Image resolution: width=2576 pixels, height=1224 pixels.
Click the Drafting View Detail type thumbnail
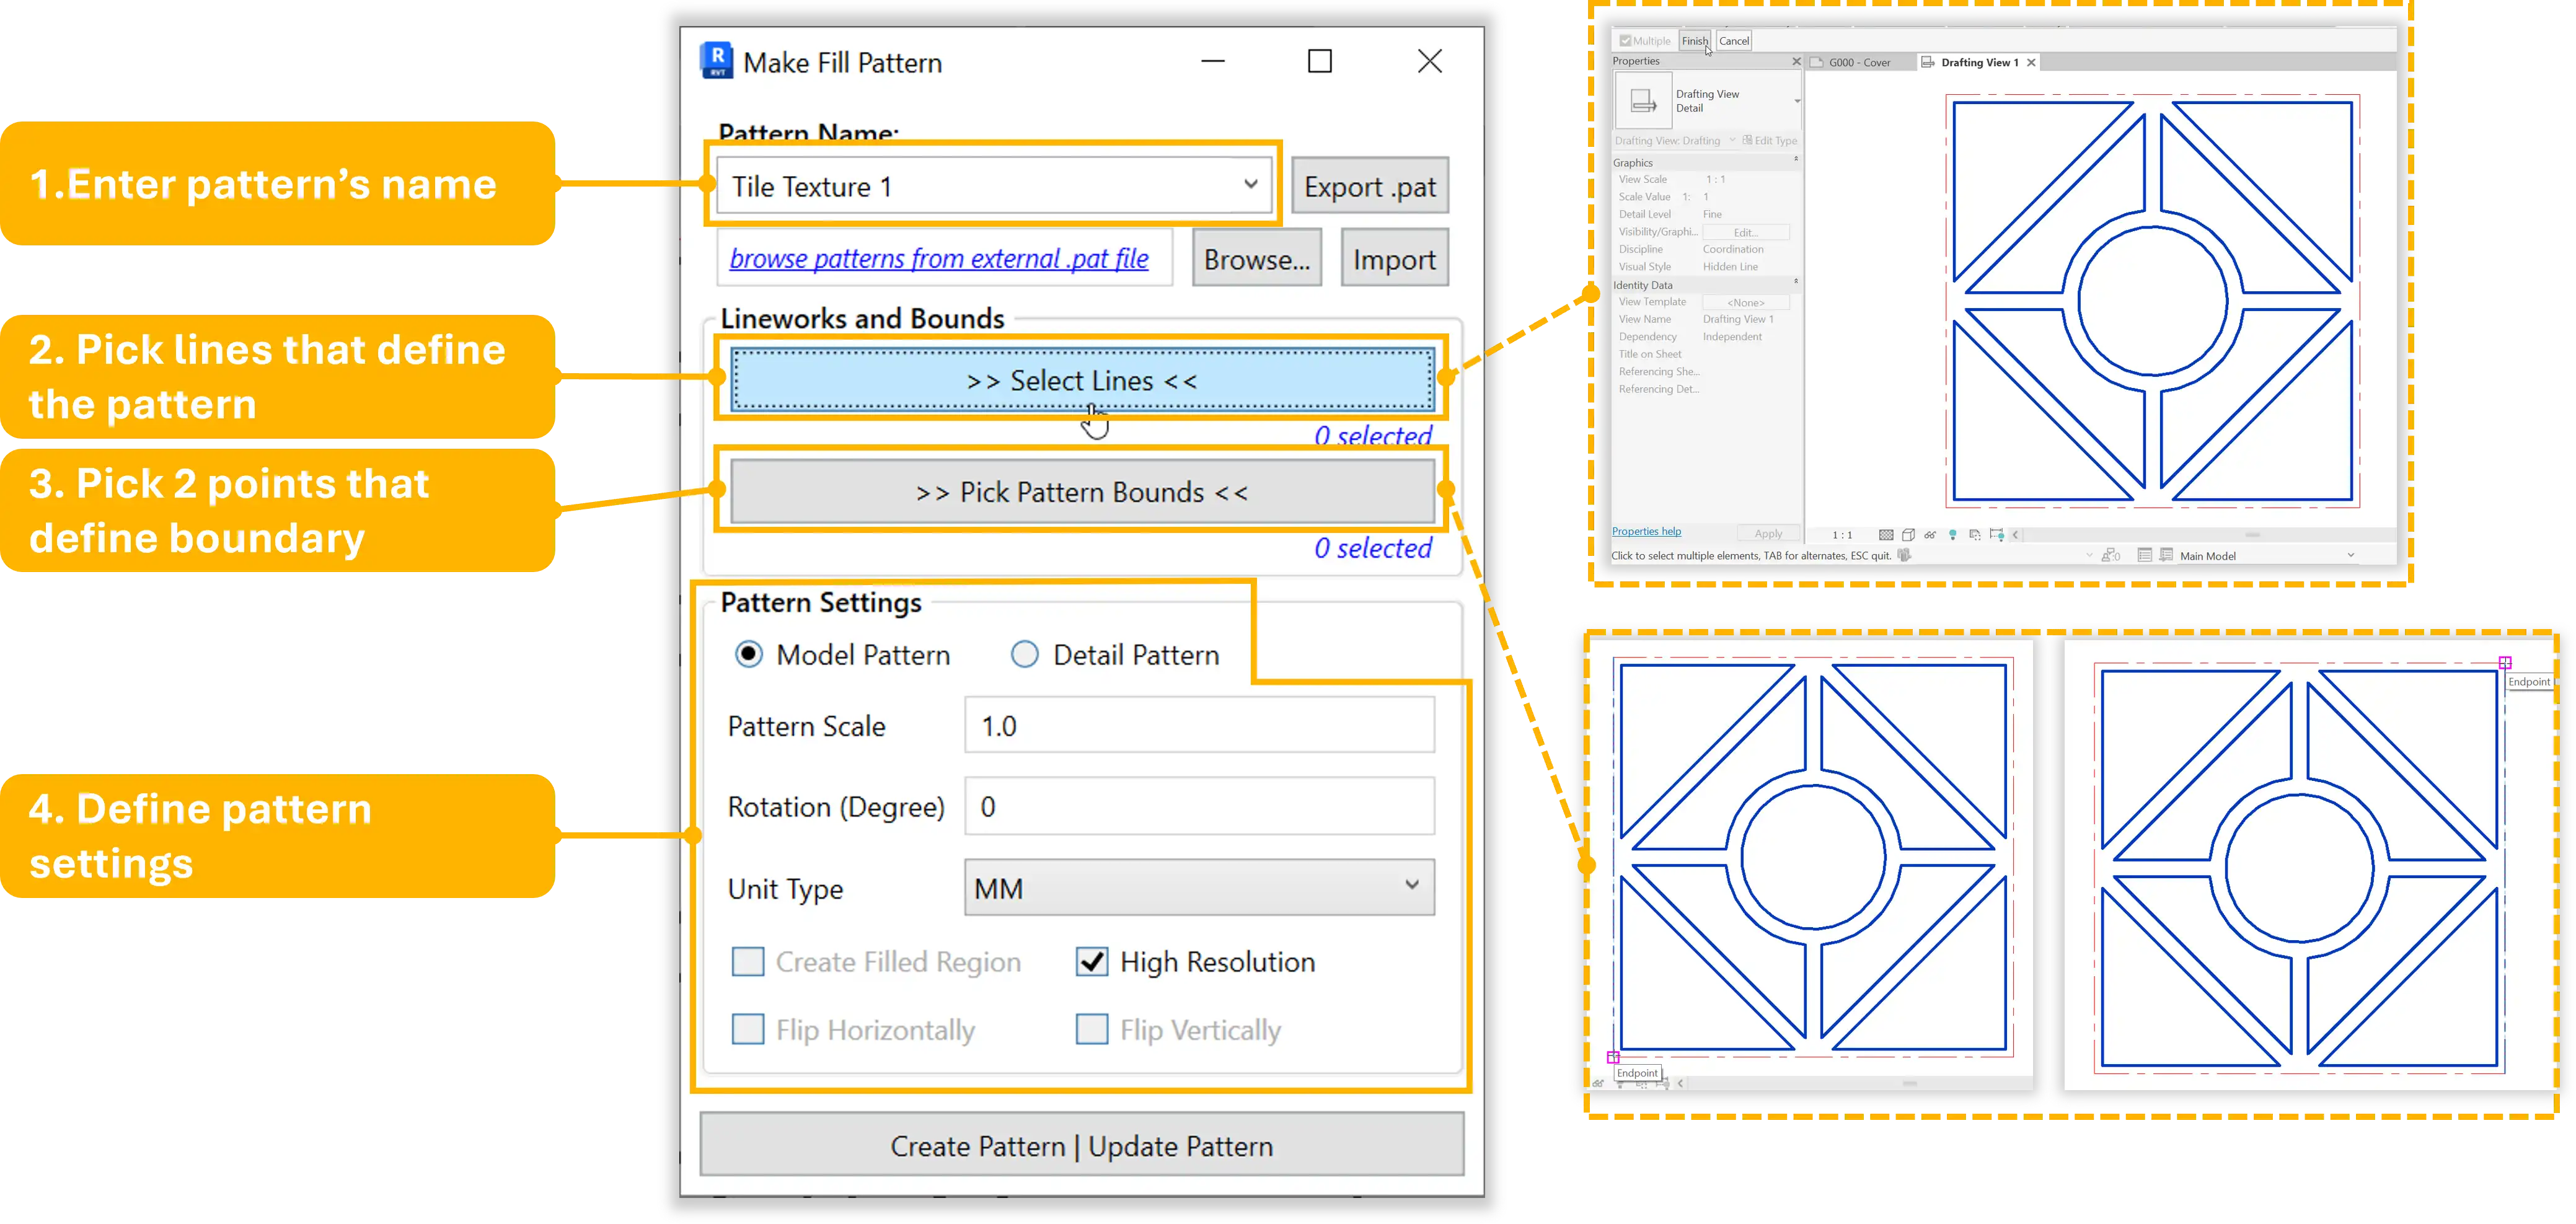pyautogui.click(x=1643, y=101)
